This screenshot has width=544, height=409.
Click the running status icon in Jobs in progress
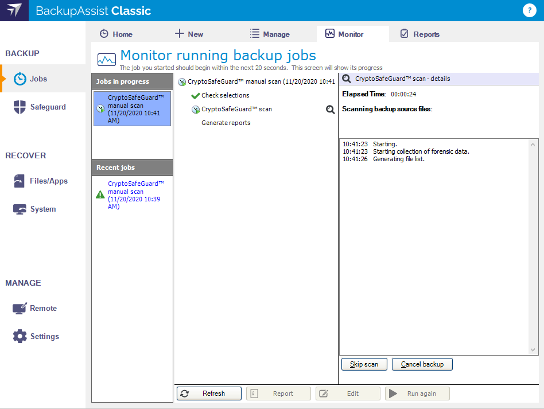click(x=100, y=109)
